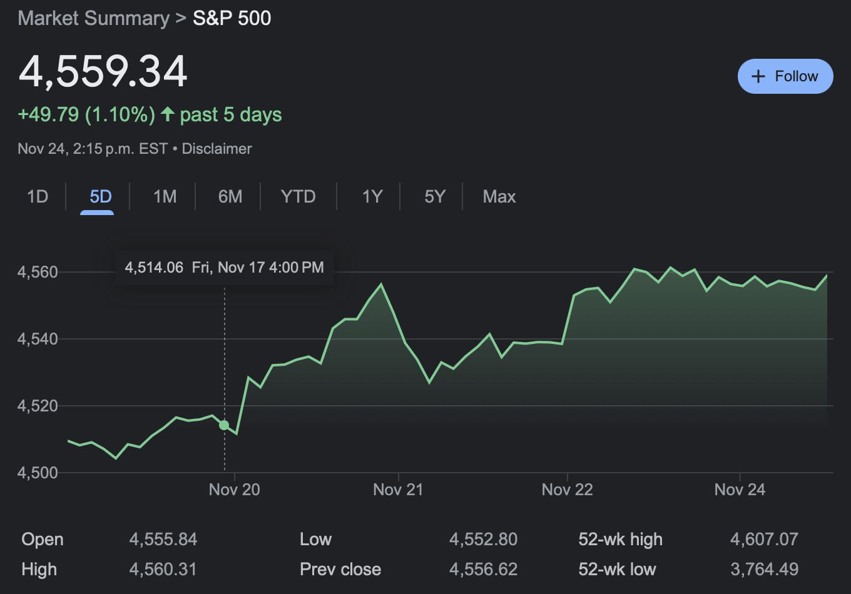Click the Prev close value 4,556.62
The image size is (851, 594).
pyautogui.click(x=484, y=569)
